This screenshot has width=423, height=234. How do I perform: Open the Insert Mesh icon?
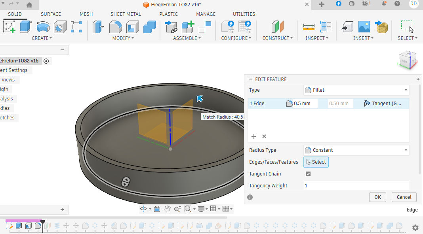(382, 27)
